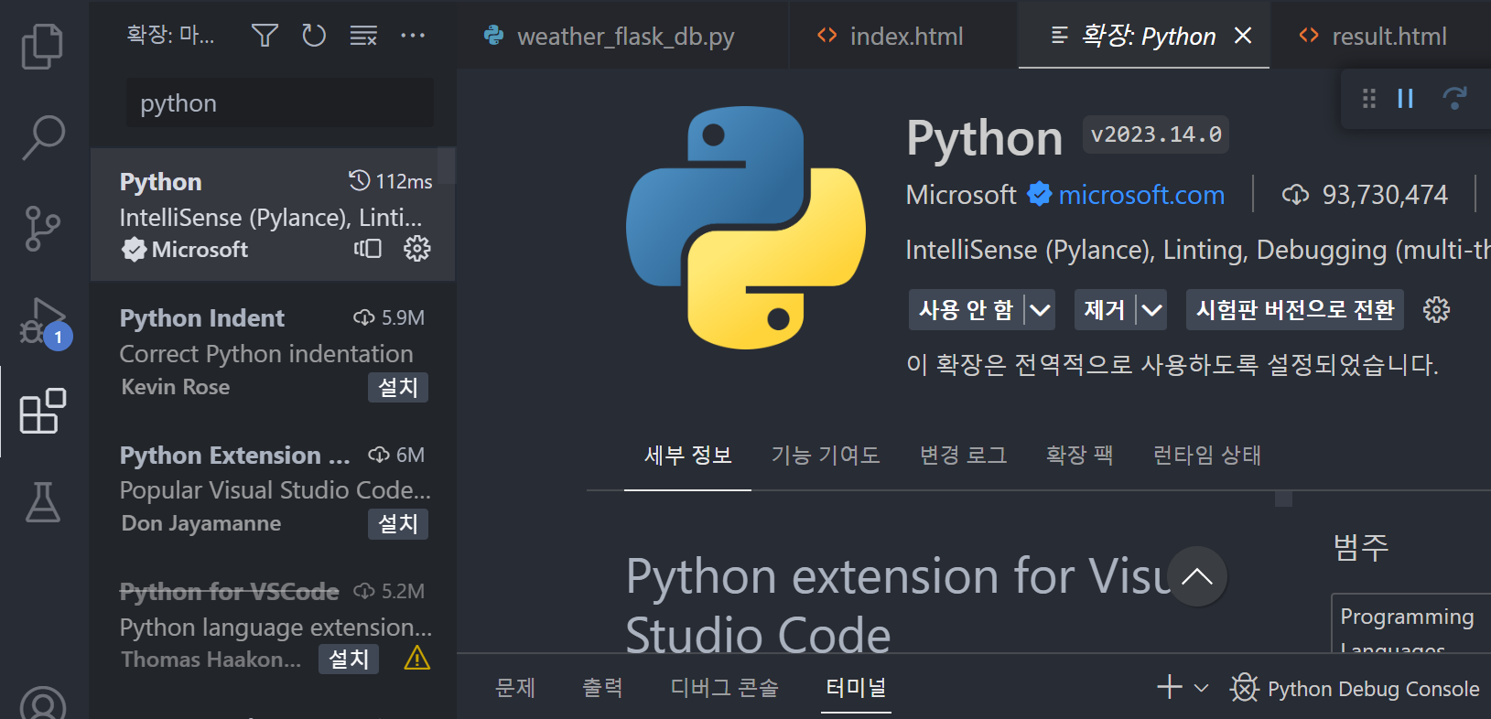The height and width of the screenshot is (719, 1491).
Task: Click the 93,730,474 install count
Action: pyautogui.click(x=1385, y=195)
